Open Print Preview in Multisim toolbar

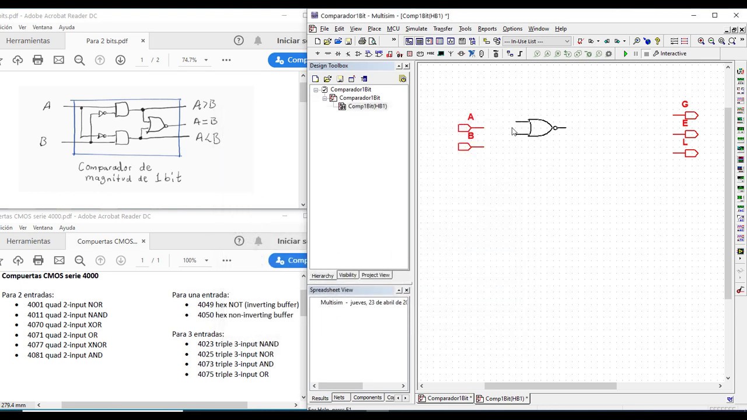coord(372,41)
